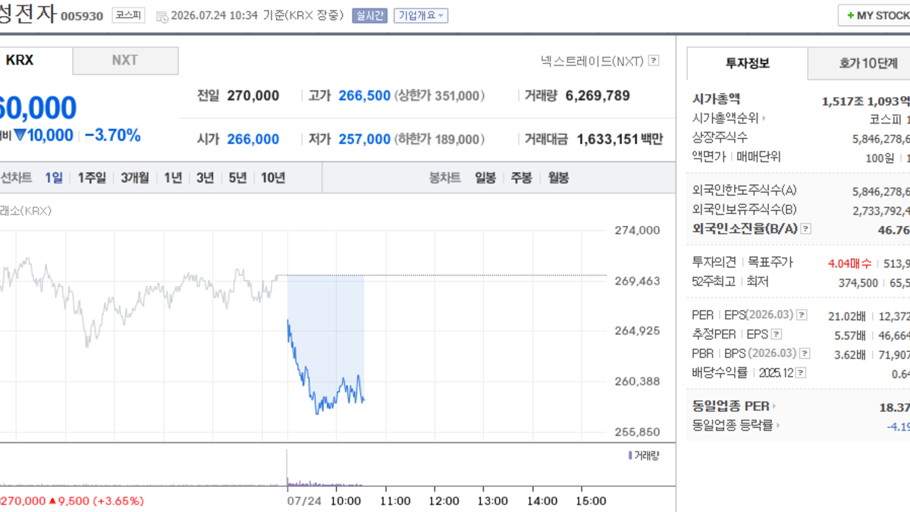This screenshot has width=910, height=512.
Task: Click the 10:00 marker on chart time axis
Action: 347,501
